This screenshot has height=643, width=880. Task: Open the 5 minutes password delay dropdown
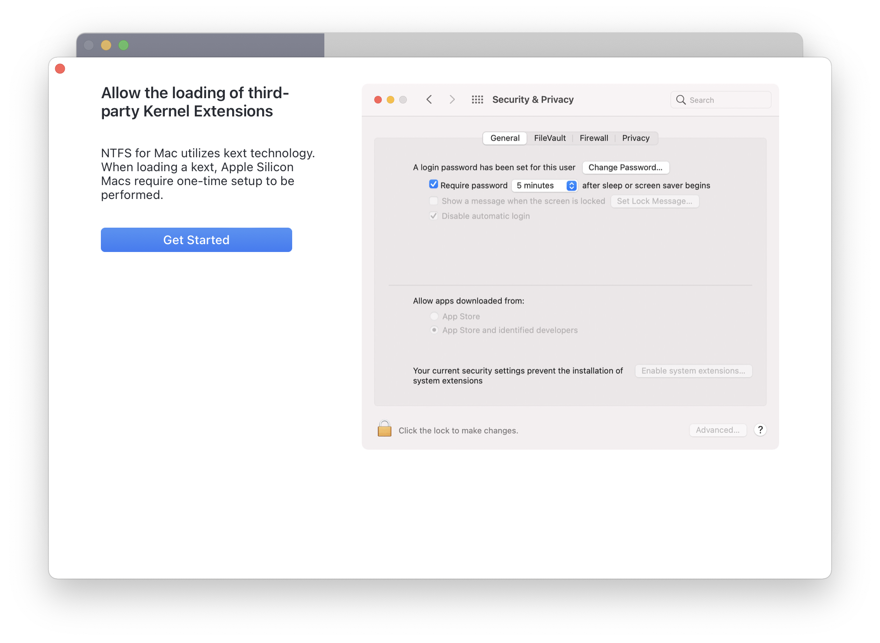pos(544,186)
